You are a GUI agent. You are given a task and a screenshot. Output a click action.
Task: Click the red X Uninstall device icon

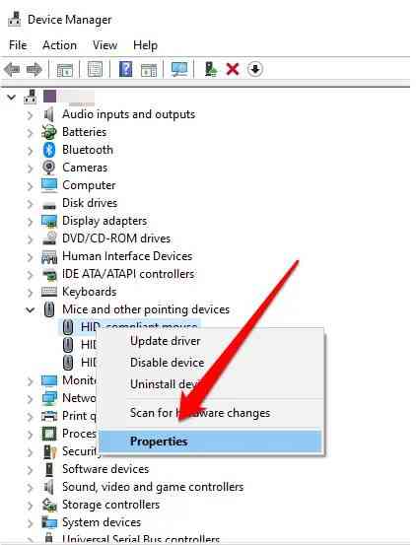point(233,69)
